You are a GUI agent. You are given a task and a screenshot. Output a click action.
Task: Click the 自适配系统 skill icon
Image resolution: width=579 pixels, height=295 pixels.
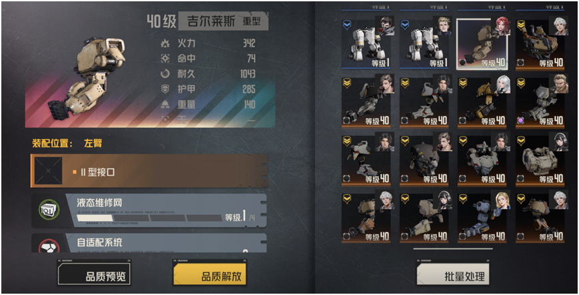(x=49, y=245)
